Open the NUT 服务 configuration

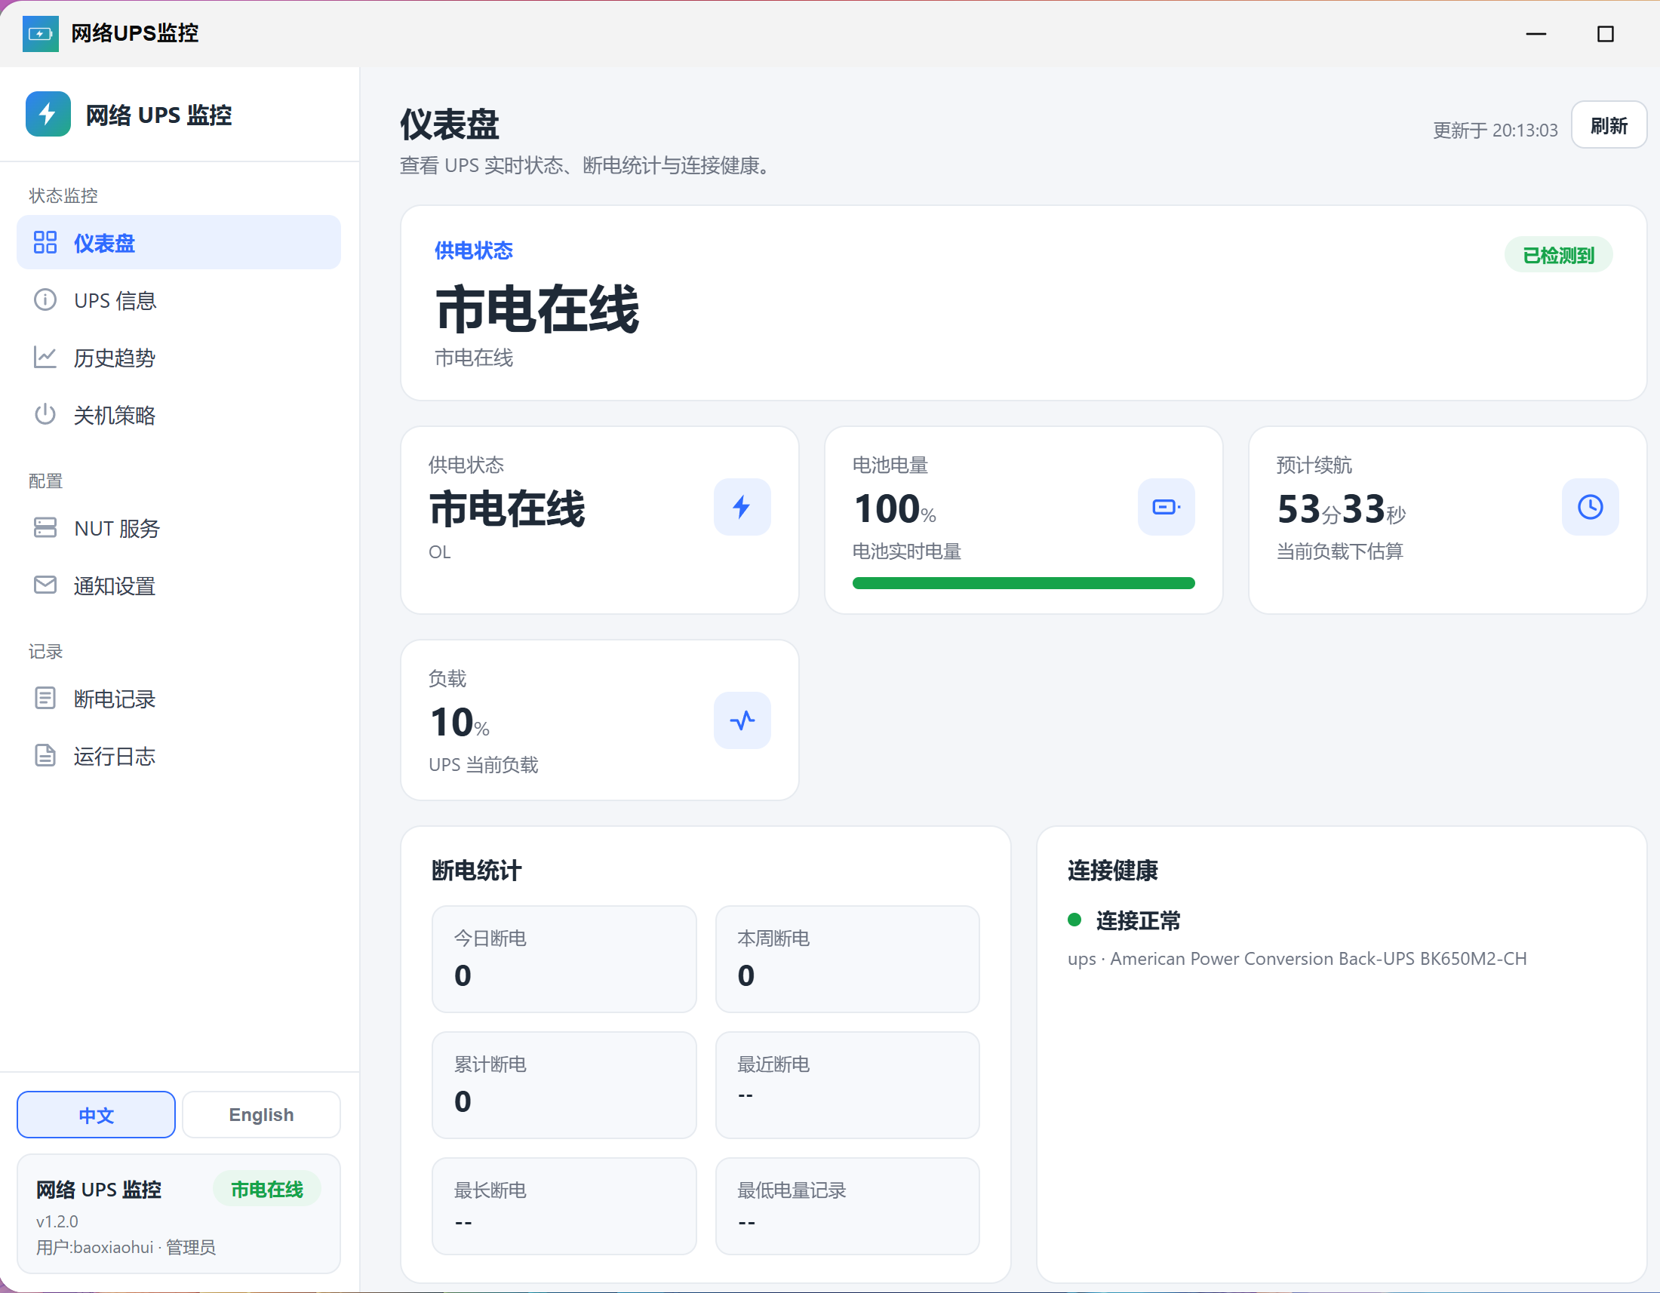[179, 527]
